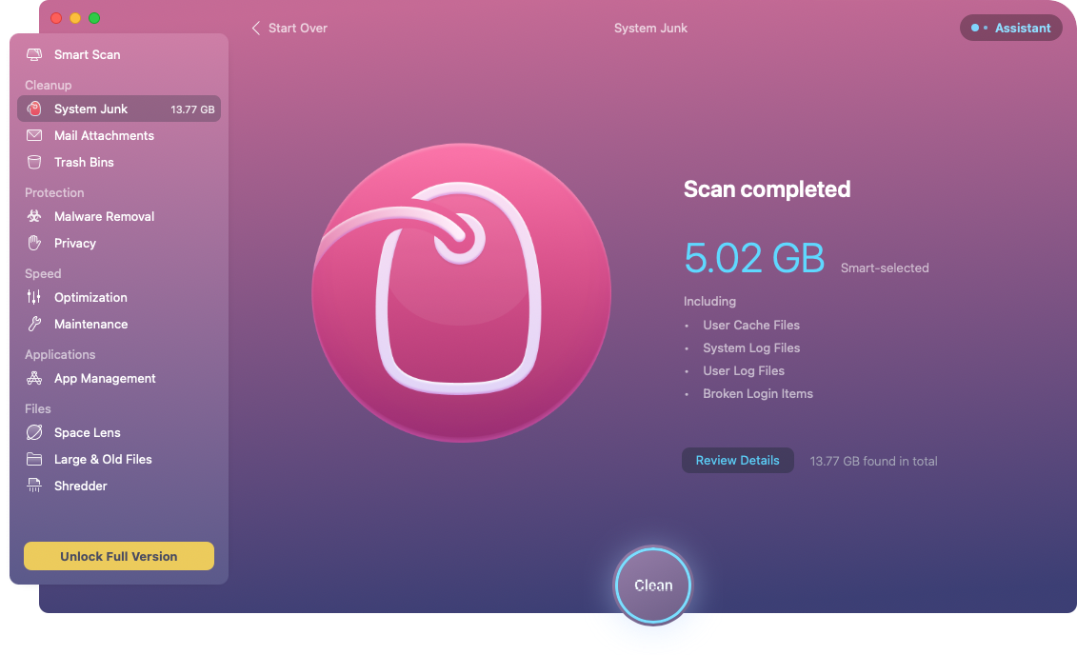Click the Malware Removal biohazard icon
Screen dimensions: 1077x655
34,216
